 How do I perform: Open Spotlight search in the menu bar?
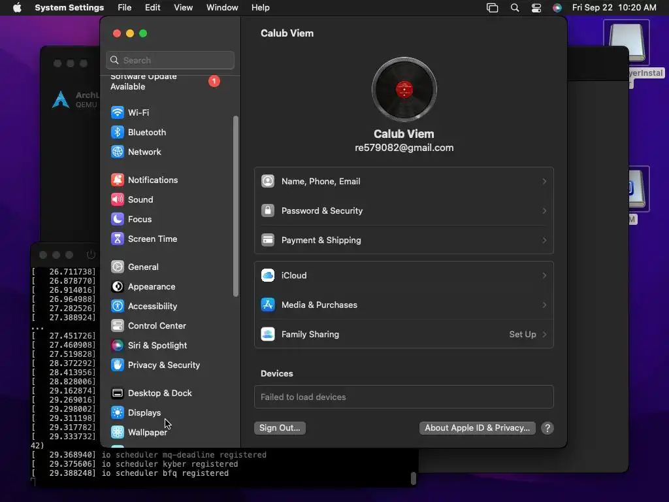[x=515, y=8]
